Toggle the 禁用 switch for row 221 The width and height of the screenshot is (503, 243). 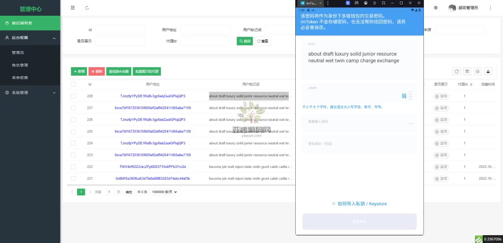pyautogui.click(x=441, y=179)
